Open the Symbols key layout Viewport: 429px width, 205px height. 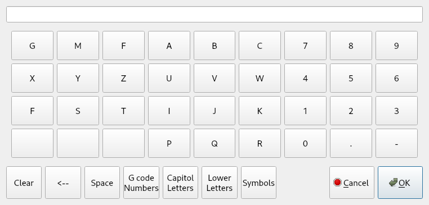(258, 183)
